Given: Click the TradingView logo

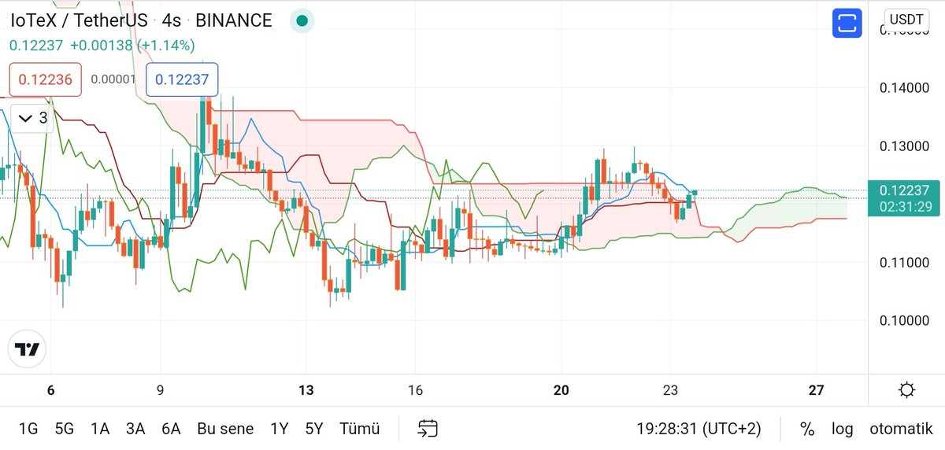Looking at the screenshot, I should pos(28,350).
